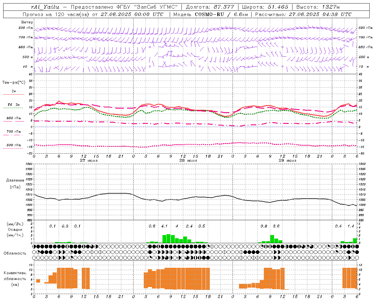This screenshot has width=374, height=299.
Task: Click the 0.4 precipitation value
Action: point(338,226)
